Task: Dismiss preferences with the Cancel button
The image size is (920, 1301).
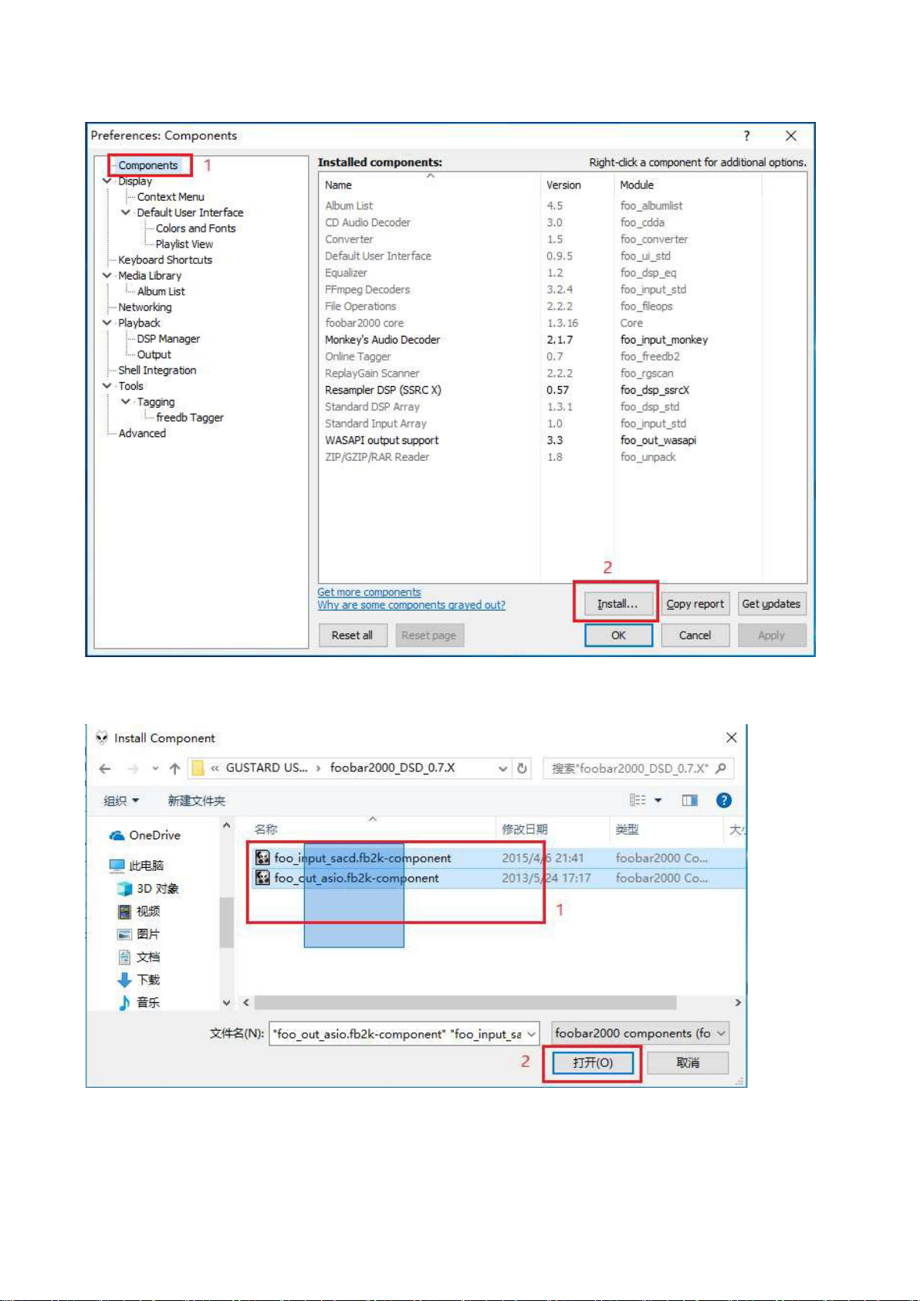Action: tap(695, 635)
